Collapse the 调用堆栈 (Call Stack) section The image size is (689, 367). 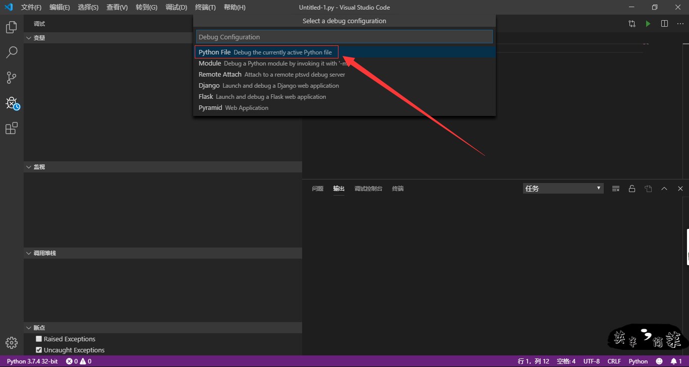(163, 253)
